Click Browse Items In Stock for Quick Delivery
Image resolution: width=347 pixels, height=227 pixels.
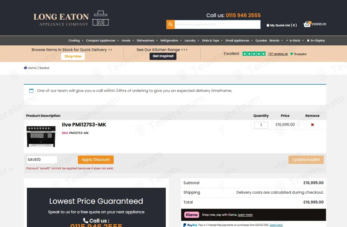coord(72,50)
